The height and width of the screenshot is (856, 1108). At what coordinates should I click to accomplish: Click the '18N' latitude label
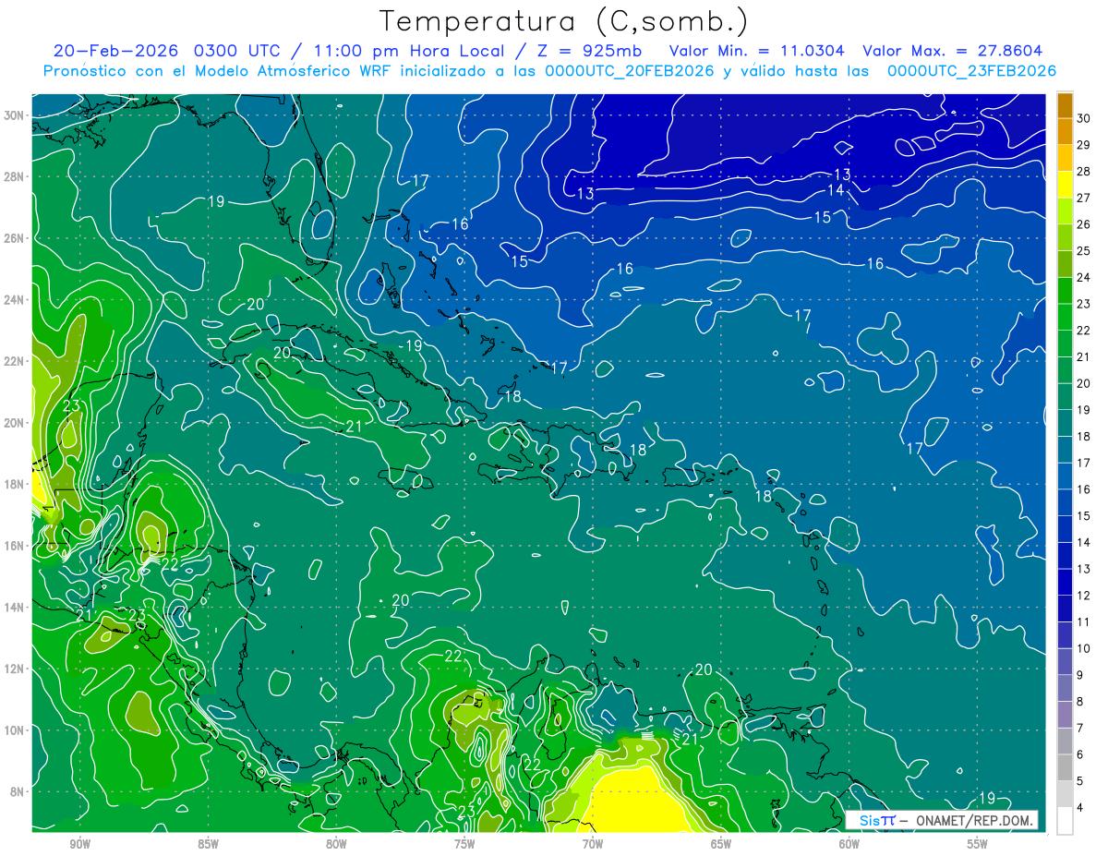click(x=14, y=484)
